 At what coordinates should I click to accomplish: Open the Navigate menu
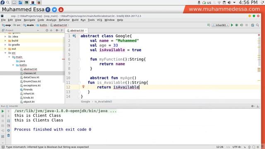[x=29, y=20]
